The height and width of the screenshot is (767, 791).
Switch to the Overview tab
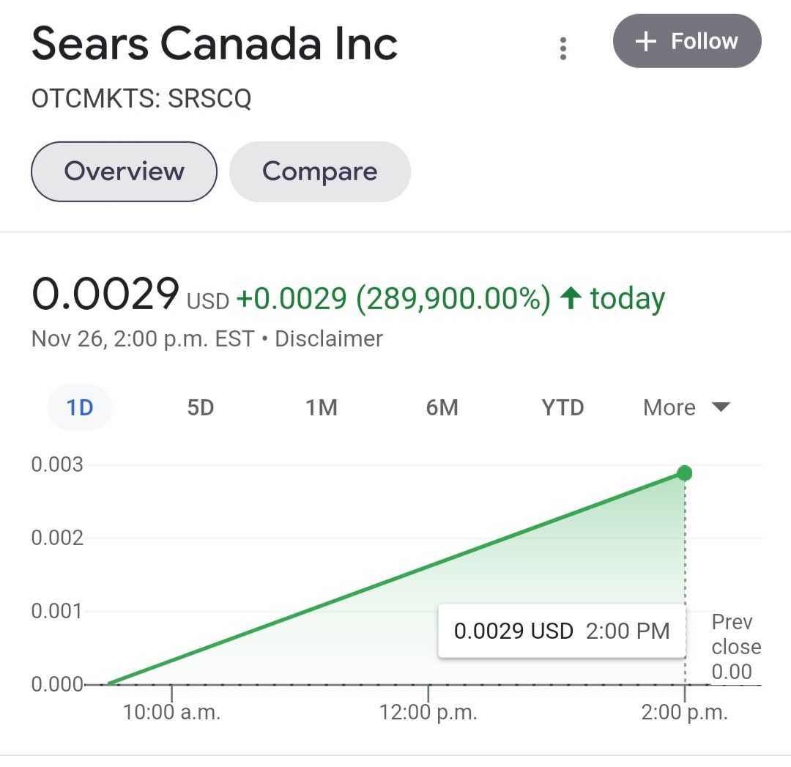coord(124,171)
